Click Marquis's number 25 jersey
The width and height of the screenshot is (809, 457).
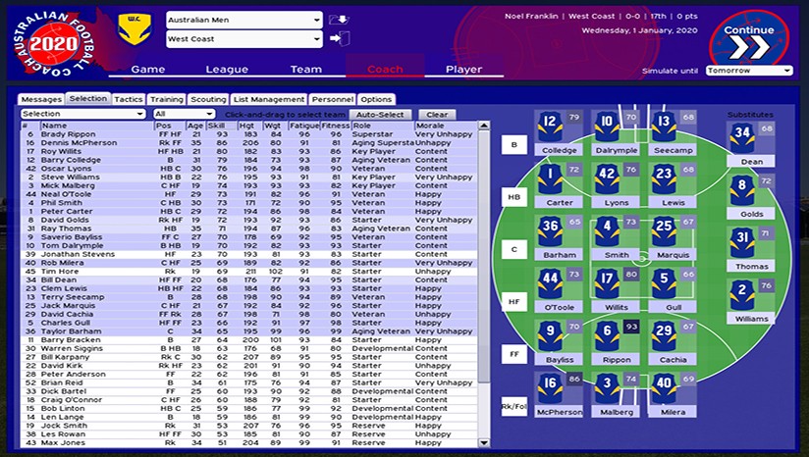(x=664, y=231)
